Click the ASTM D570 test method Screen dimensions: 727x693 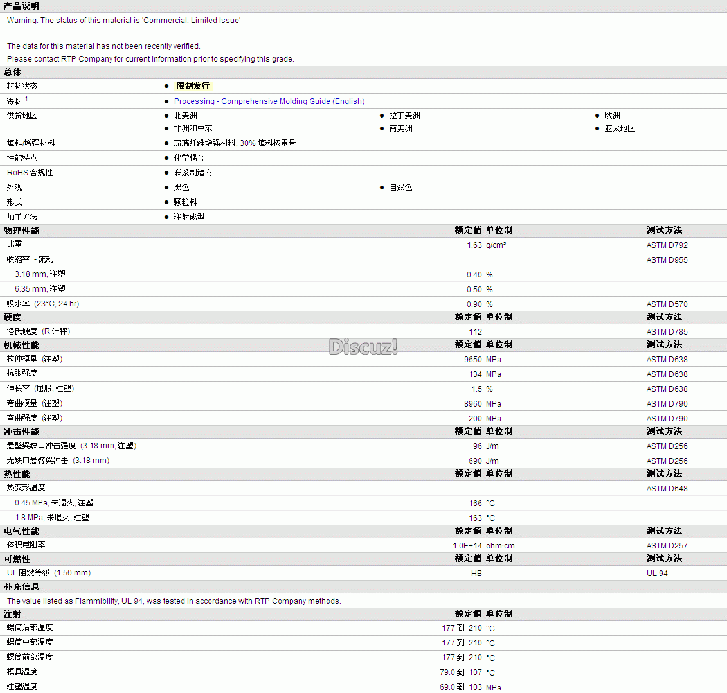(667, 305)
